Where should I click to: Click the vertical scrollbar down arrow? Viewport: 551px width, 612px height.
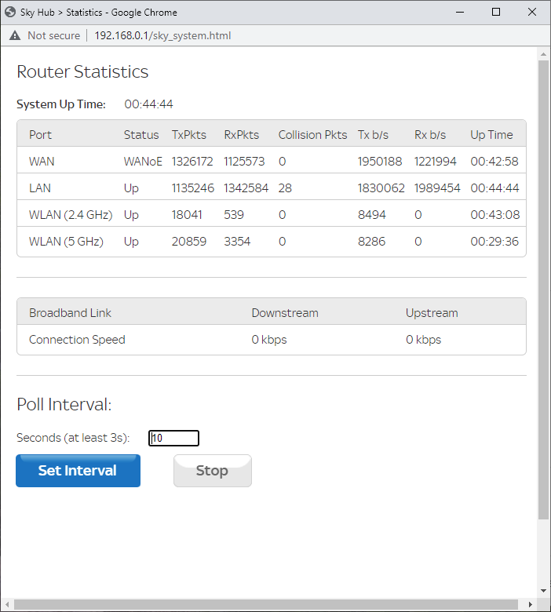pyautogui.click(x=543, y=591)
